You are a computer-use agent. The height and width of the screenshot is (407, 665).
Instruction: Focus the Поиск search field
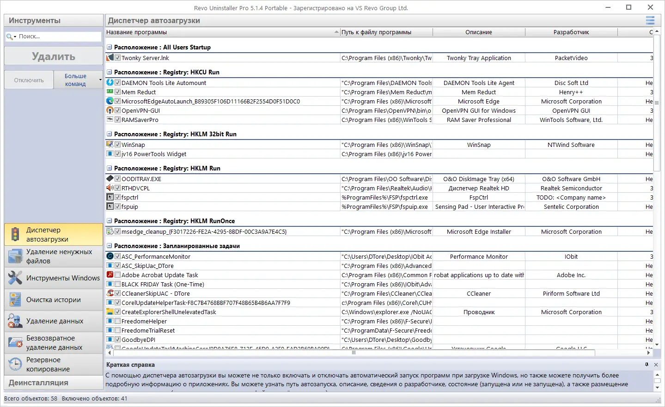tap(59, 36)
